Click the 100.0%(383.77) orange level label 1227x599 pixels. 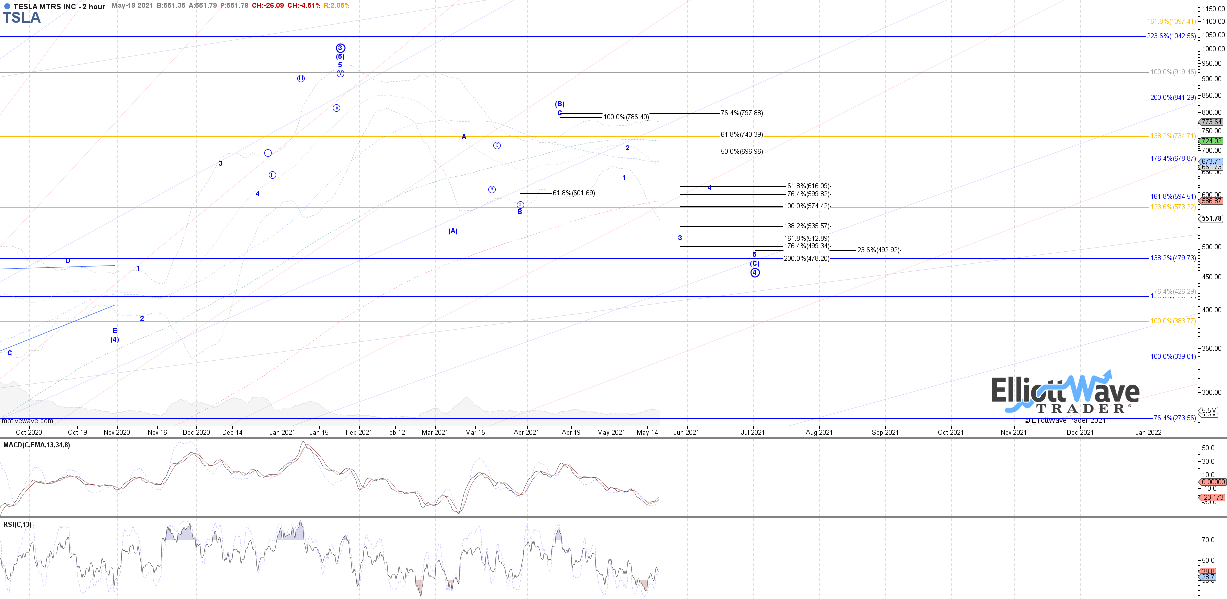1173,321
